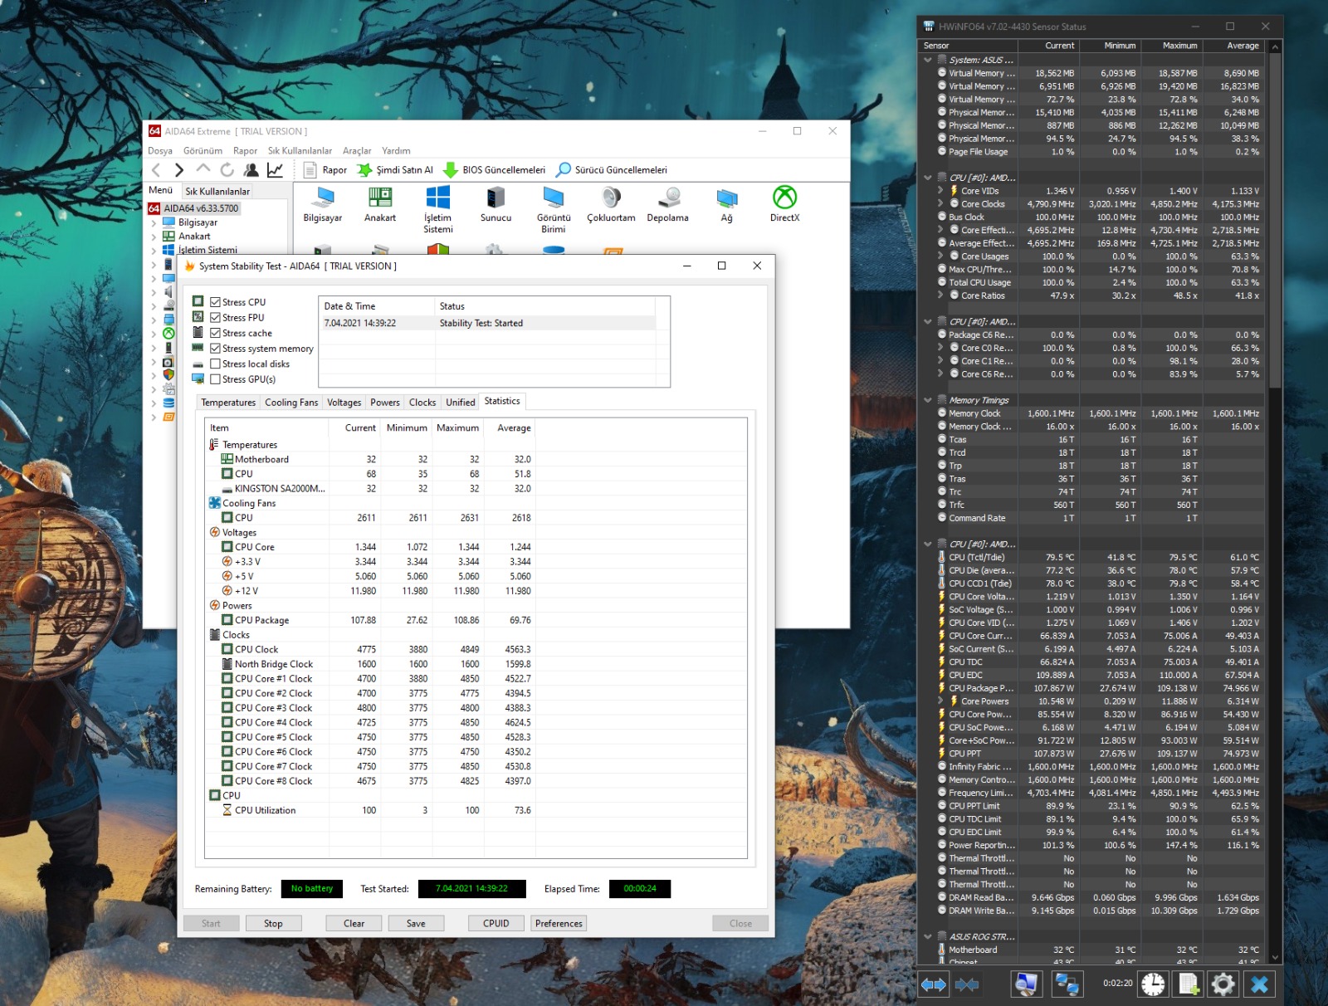Image resolution: width=1328 pixels, height=1006 pixels.
Task: Uncheck Stress system memory checkbox
Action: tap(215, 349)
